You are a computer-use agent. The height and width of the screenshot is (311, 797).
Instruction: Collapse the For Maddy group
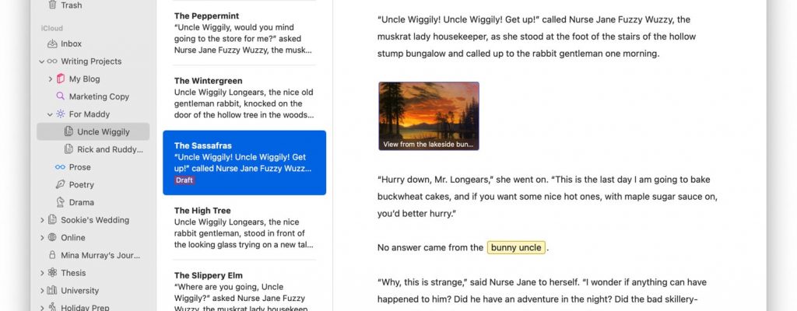[51, 114]
